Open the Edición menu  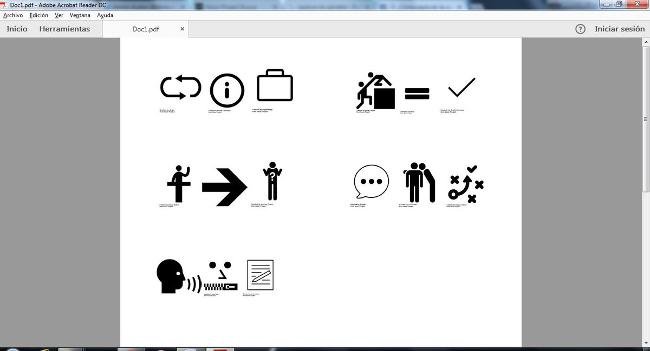pos(39,15)
